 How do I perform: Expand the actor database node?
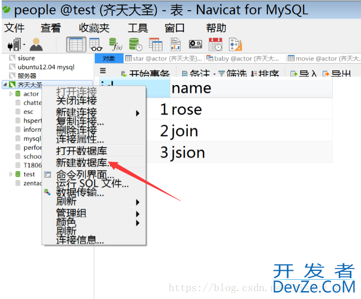tap(11, 94)
